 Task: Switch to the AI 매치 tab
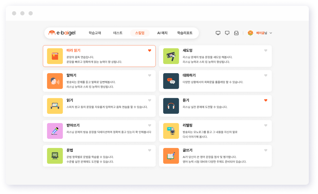coord(162,33)
